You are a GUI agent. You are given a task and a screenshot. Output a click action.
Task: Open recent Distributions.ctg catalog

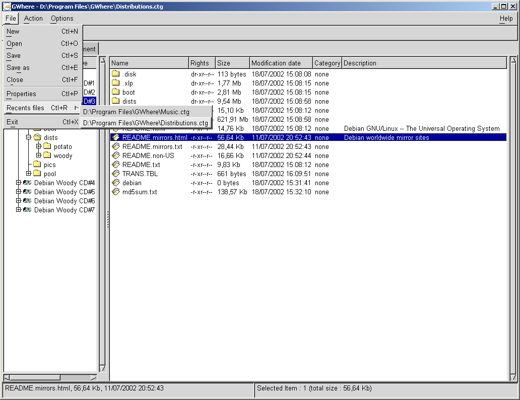pos(146,123)
